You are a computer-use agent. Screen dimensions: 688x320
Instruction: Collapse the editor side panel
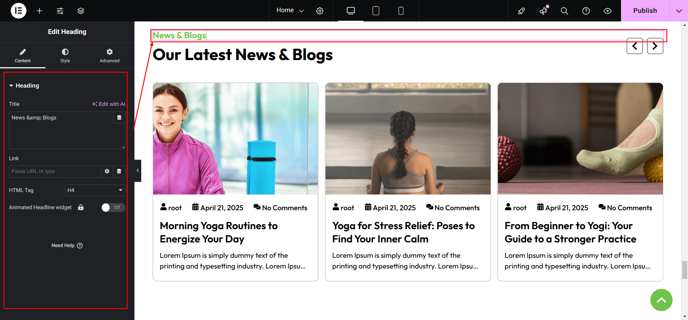click(138, 171)
